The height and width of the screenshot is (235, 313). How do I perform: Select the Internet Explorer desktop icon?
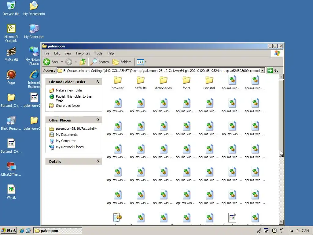pyautogui.click(x=34, y=79)
